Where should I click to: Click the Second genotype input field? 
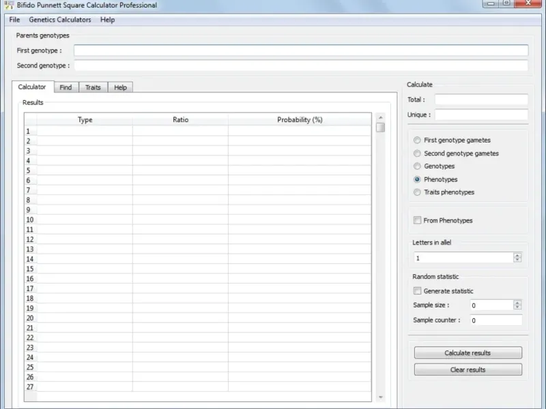click(301, 65)
